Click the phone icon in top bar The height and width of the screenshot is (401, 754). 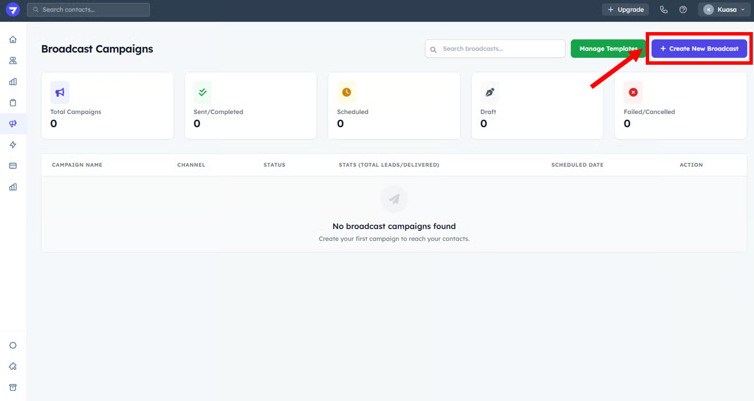(x=663, y=10)
